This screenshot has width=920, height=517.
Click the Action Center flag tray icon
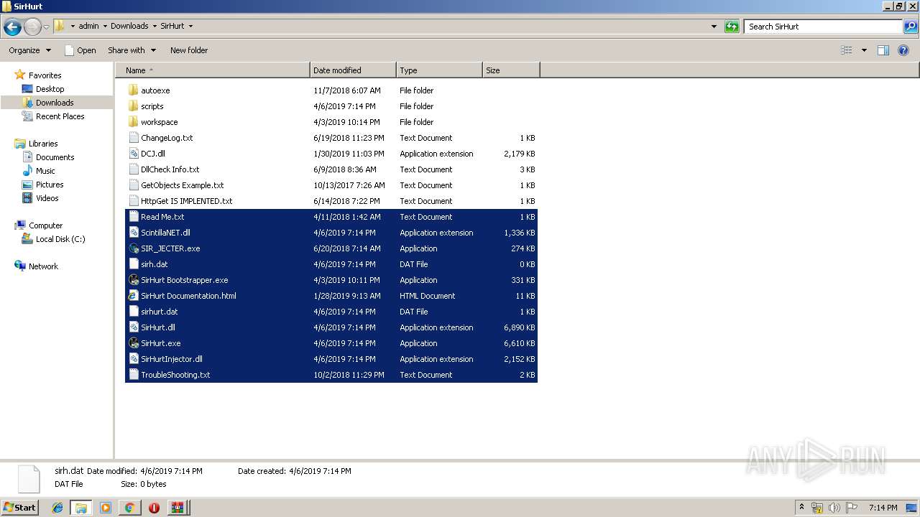pyautogui.click(x=852, y=508)
